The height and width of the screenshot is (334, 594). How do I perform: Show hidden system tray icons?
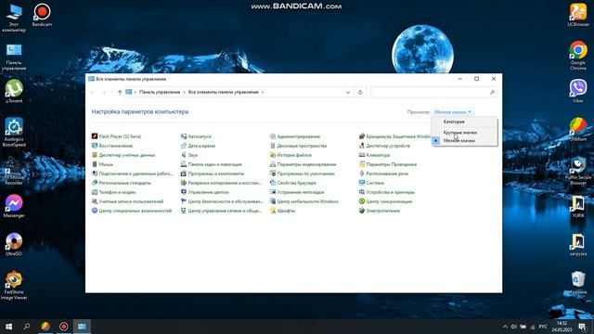(x=505, y=327)
